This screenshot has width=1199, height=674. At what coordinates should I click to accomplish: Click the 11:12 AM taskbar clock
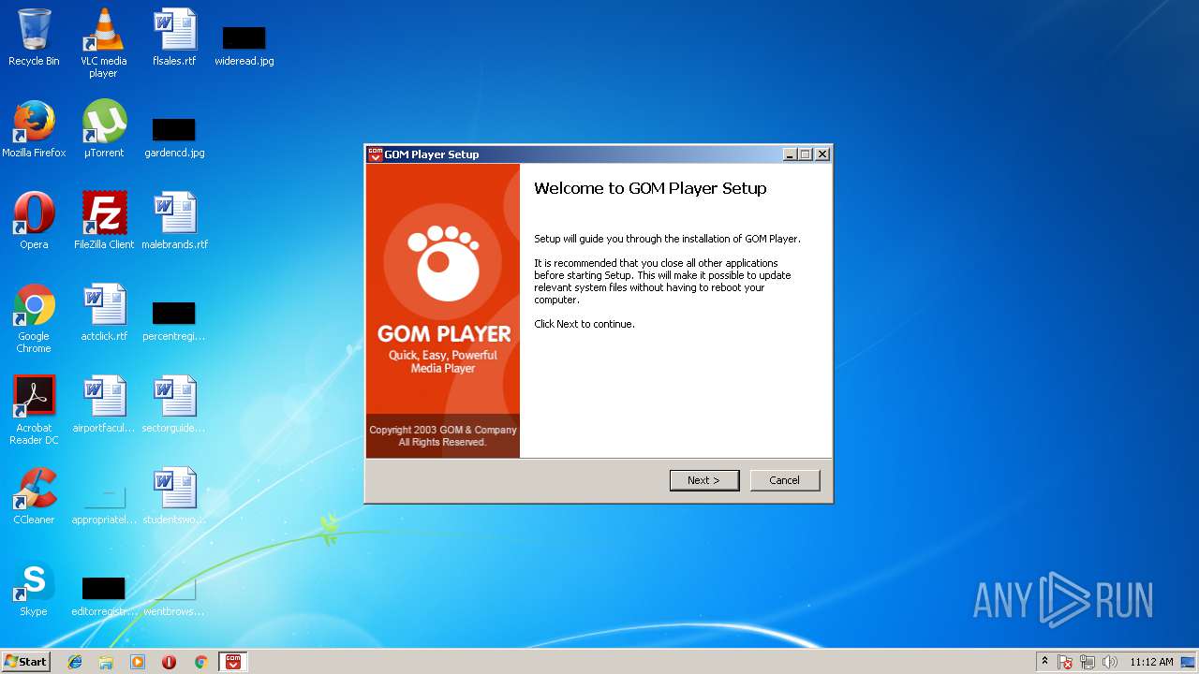point(1151,662)
